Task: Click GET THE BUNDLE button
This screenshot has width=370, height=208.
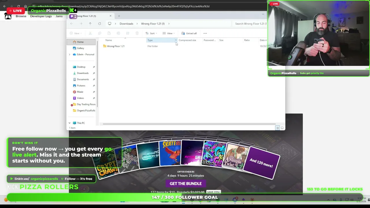Action: (186, 183)
